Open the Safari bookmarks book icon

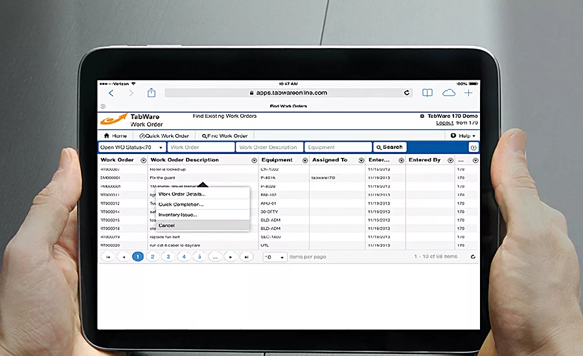pos(428,93)
